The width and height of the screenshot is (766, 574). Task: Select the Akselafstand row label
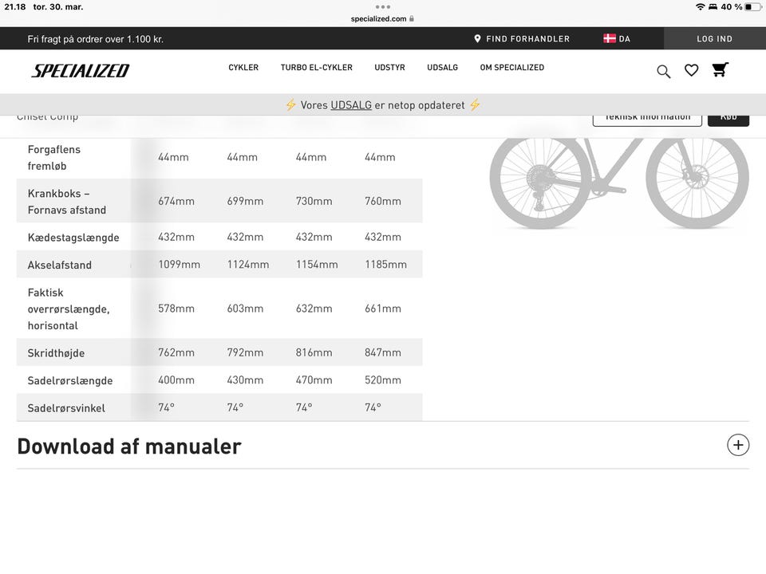(x=60, y=265)
